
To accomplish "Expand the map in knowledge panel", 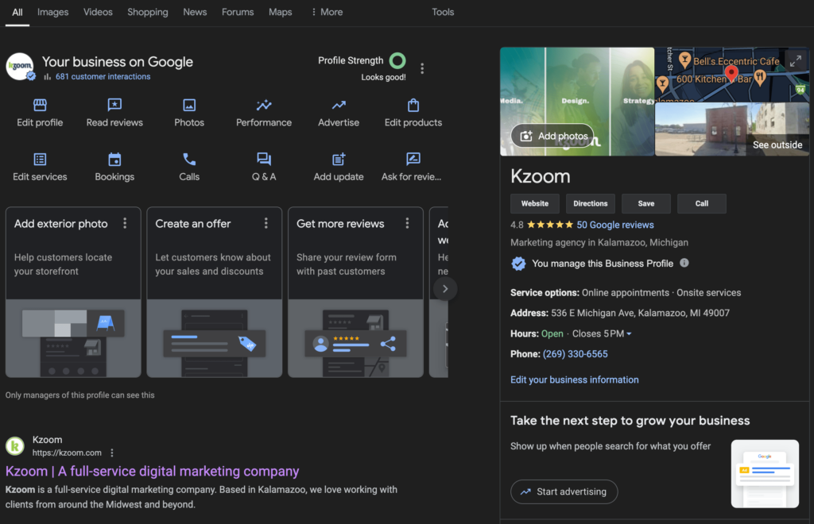I will click(795, 61).
